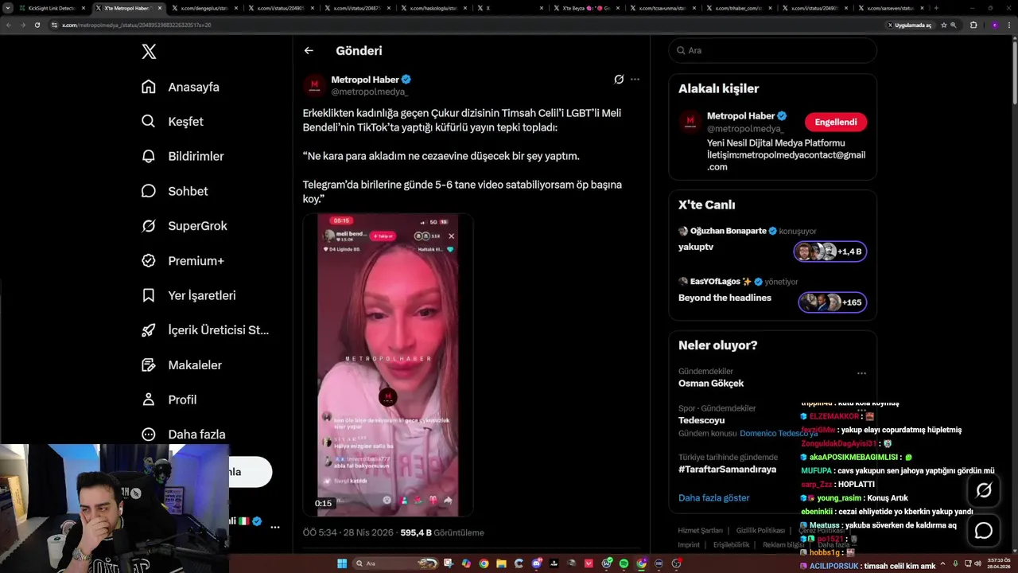Click Grok explain icon on the post
The height and width of the screenshot is (573, 1018).
coord(619,80)
